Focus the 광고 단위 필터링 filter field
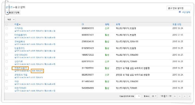The image size is (195, 105). coord(179,8)
